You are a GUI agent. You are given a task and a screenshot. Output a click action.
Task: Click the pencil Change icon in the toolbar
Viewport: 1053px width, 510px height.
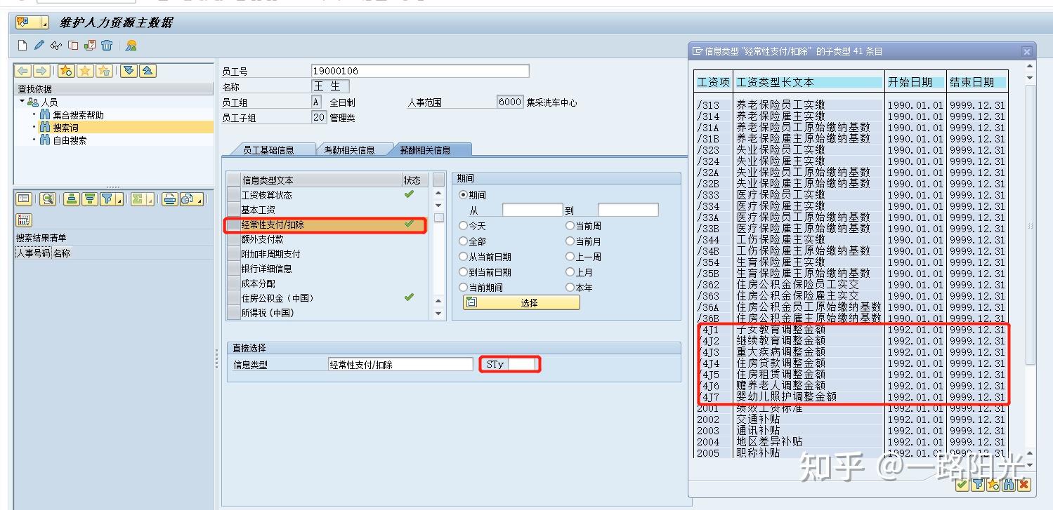tap(39, 44)
